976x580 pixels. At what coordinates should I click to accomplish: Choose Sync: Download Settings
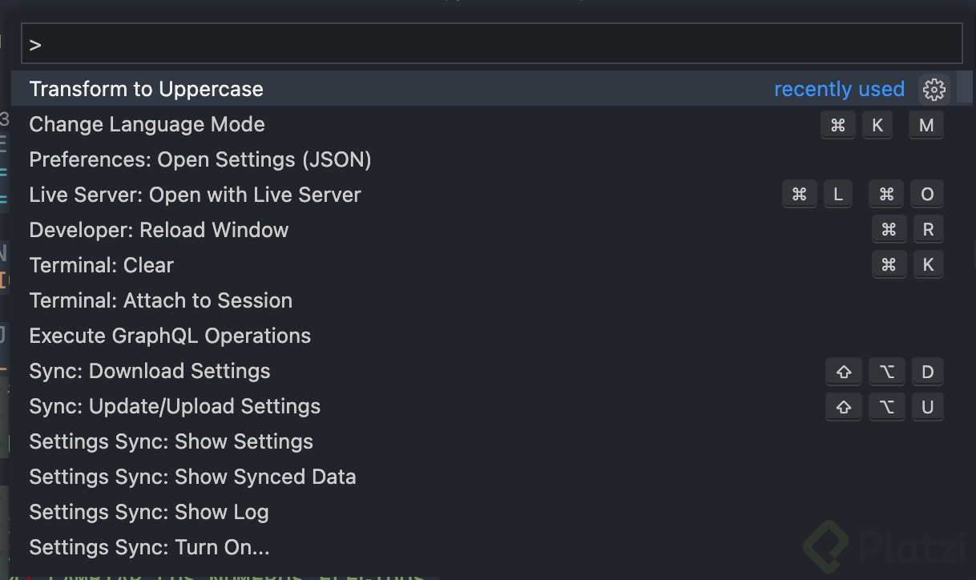[486, 371]
